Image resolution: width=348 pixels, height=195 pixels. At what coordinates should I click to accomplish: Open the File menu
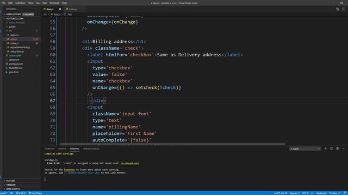tap(3, 3)
